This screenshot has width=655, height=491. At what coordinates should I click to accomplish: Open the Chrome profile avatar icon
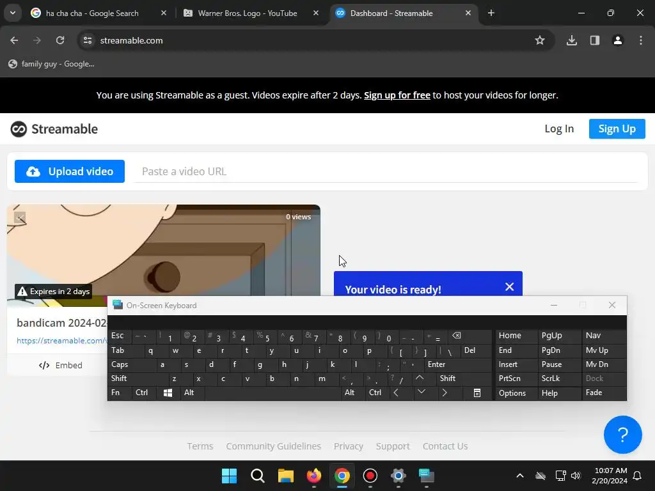coord(617,40)
